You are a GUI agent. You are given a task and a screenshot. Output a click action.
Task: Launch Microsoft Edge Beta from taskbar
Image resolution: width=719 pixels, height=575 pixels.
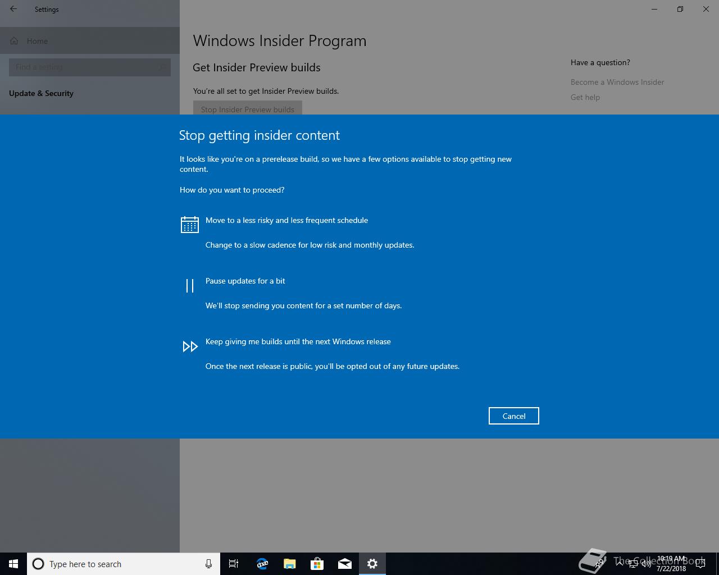(x=262, y=564)
